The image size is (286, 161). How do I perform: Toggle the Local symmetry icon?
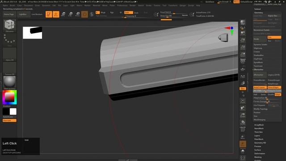243,76
